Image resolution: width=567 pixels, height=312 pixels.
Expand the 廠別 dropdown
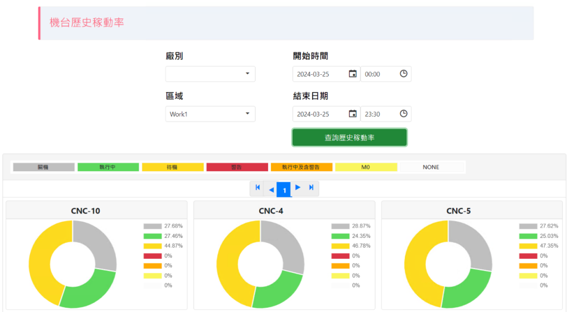(x=210, y=74)
